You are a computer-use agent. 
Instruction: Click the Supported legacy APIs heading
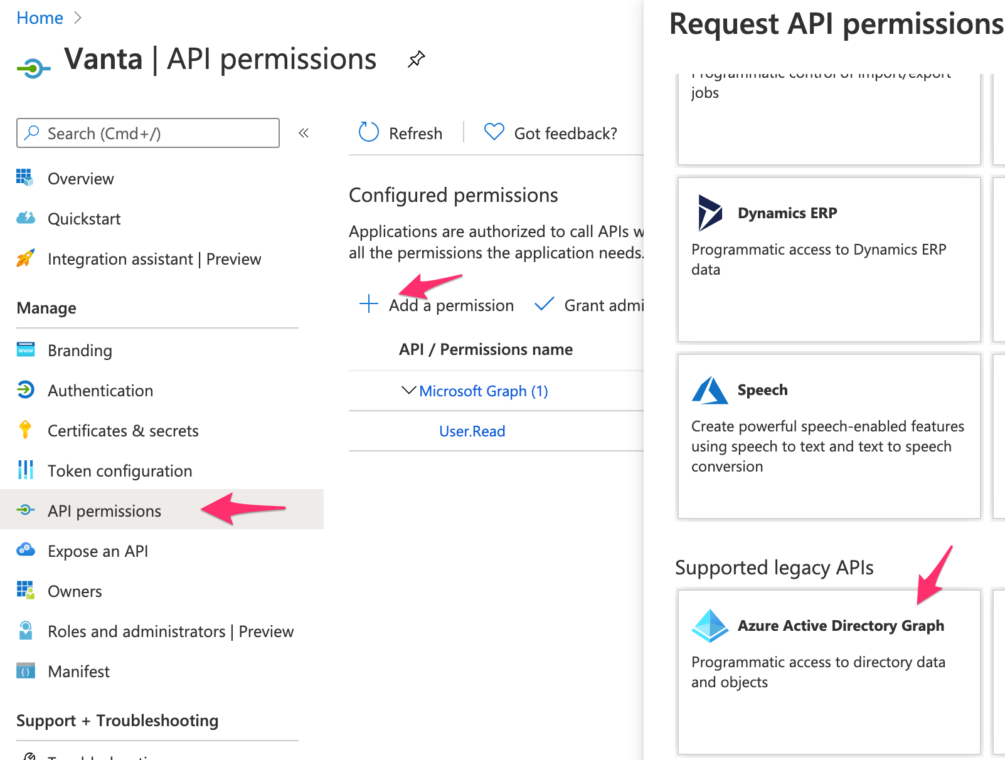point(774,567)
